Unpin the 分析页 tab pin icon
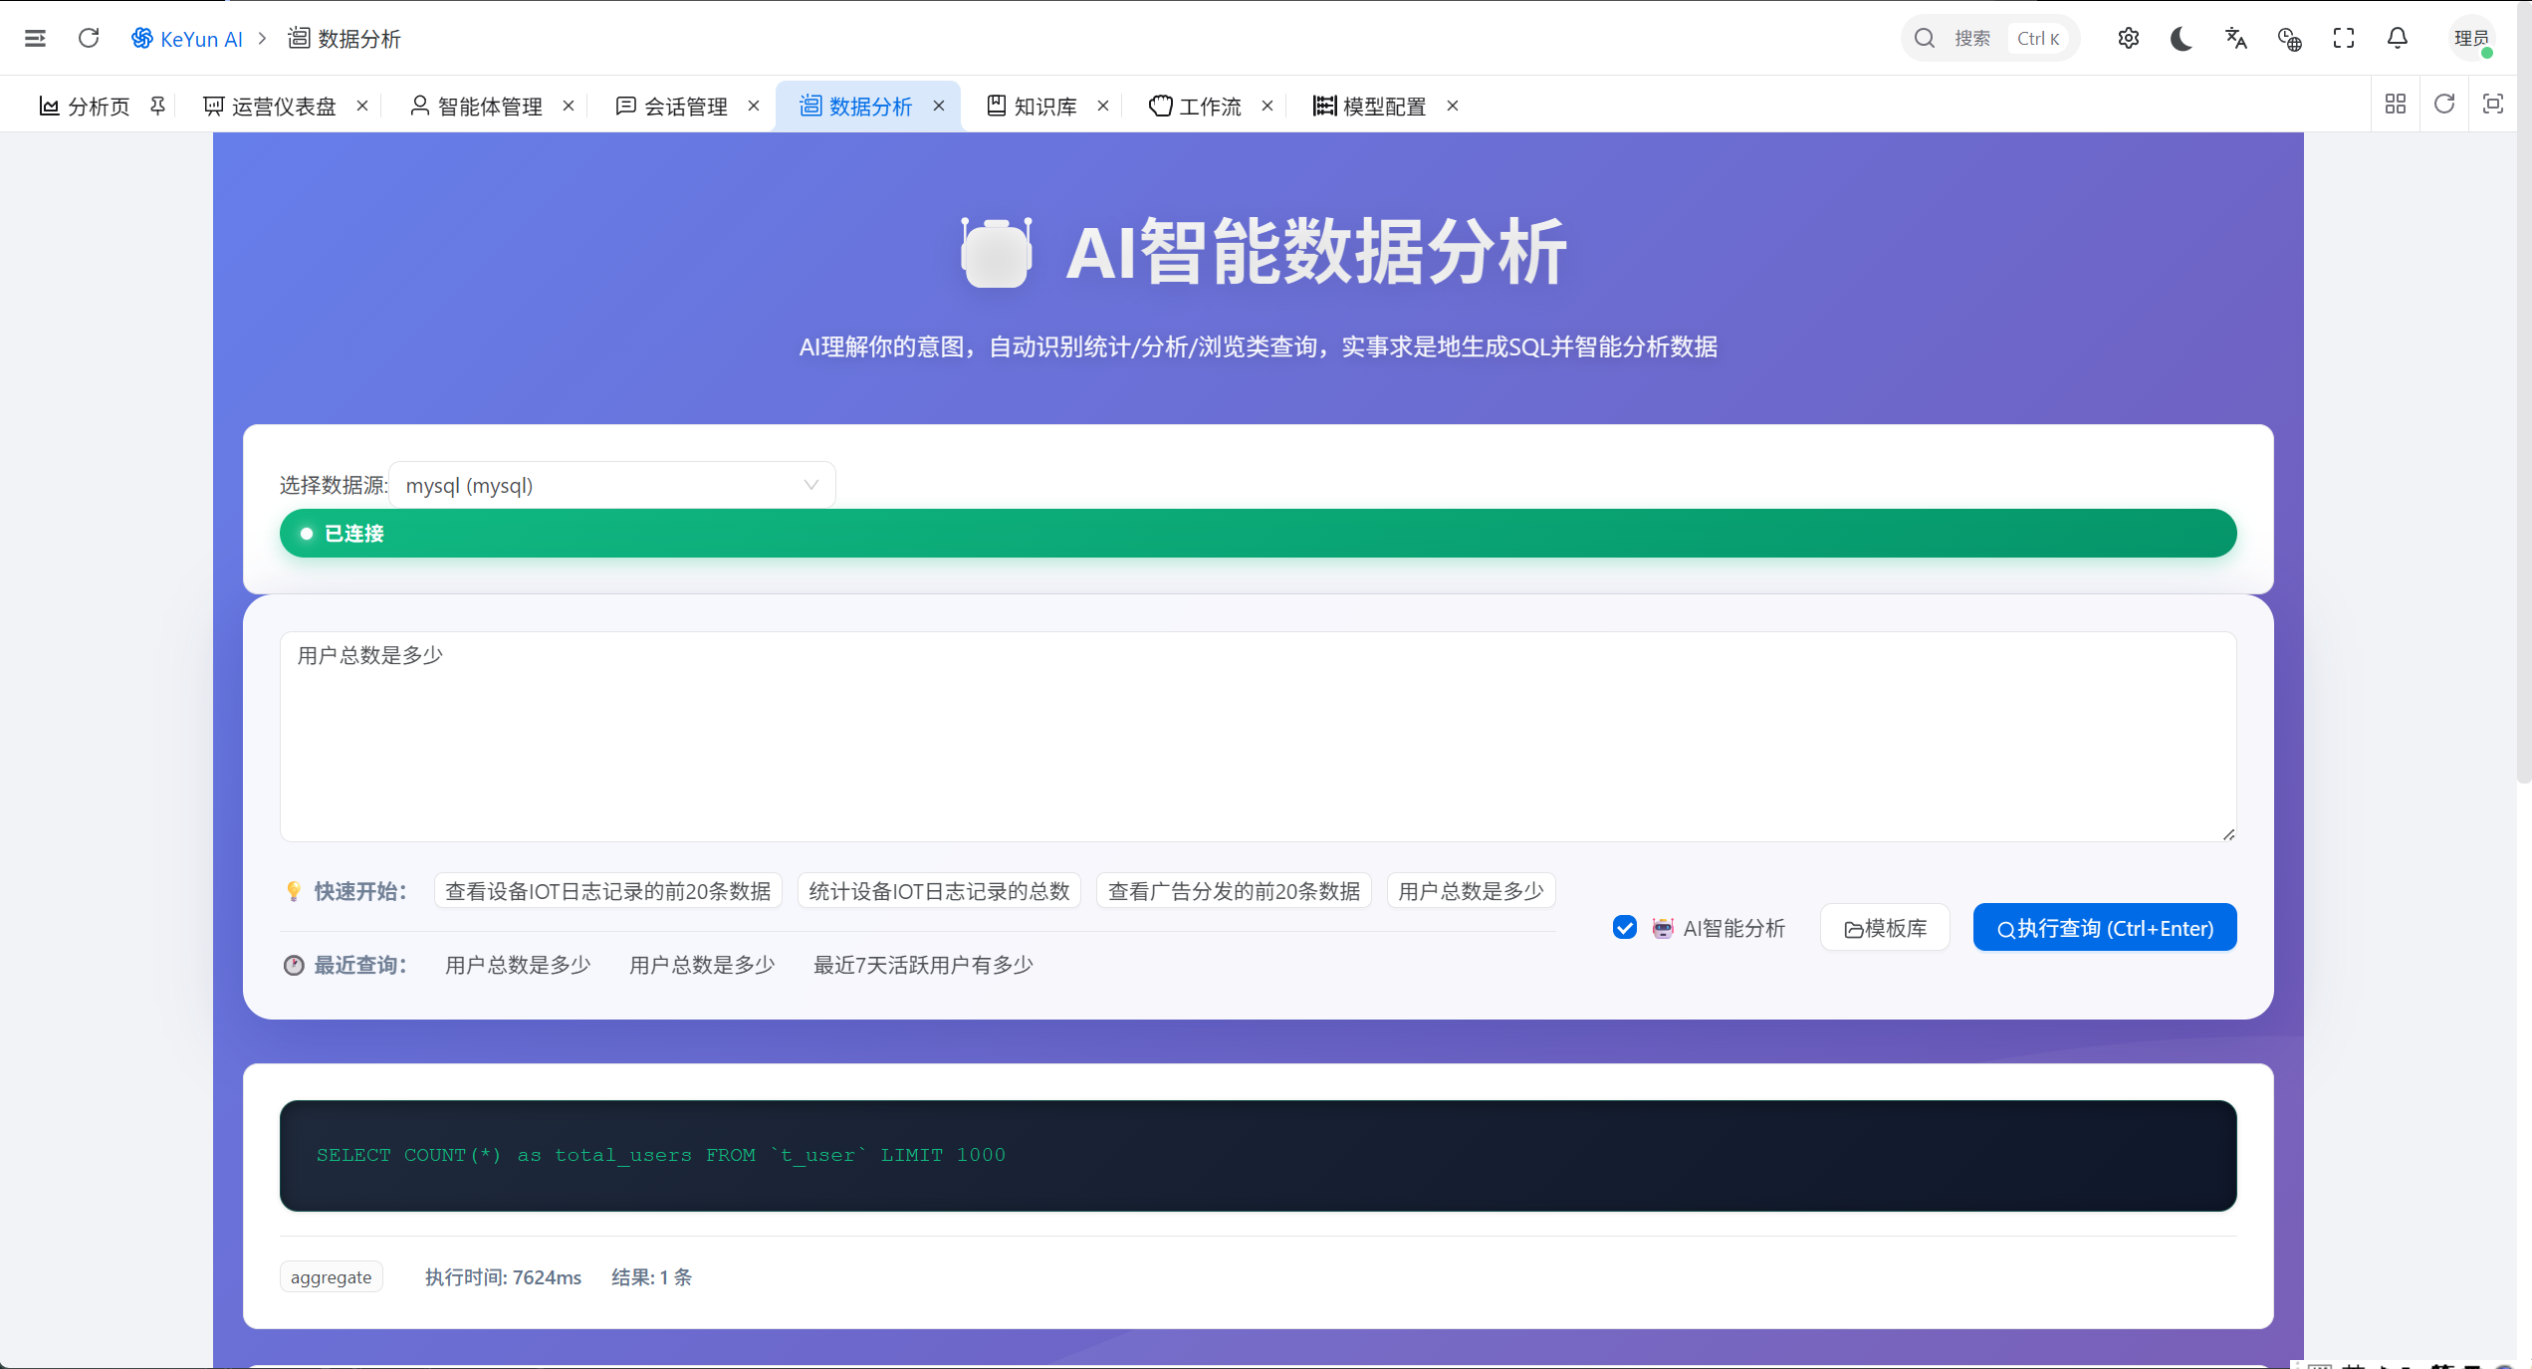The height and width of the screenshot is (1369, 2532). pyautogui.click(x=157, y=105)
